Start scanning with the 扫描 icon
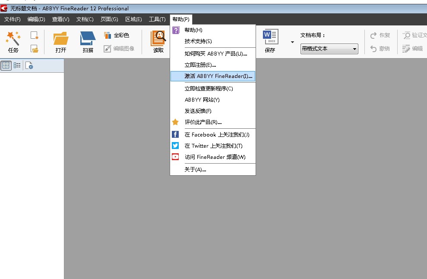The image size is (427, 279). pyautogui.click(x=88, y=38)
